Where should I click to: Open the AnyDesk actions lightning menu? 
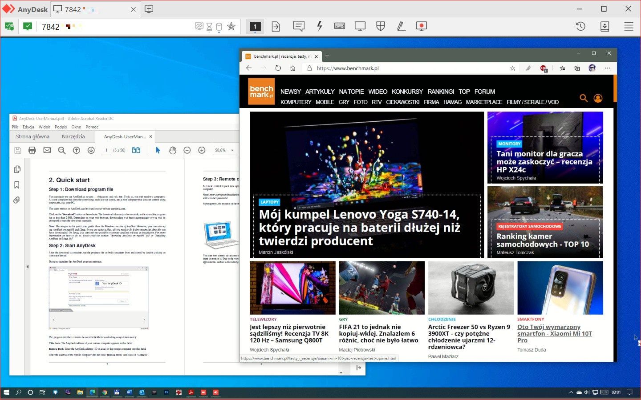point(319,27)
